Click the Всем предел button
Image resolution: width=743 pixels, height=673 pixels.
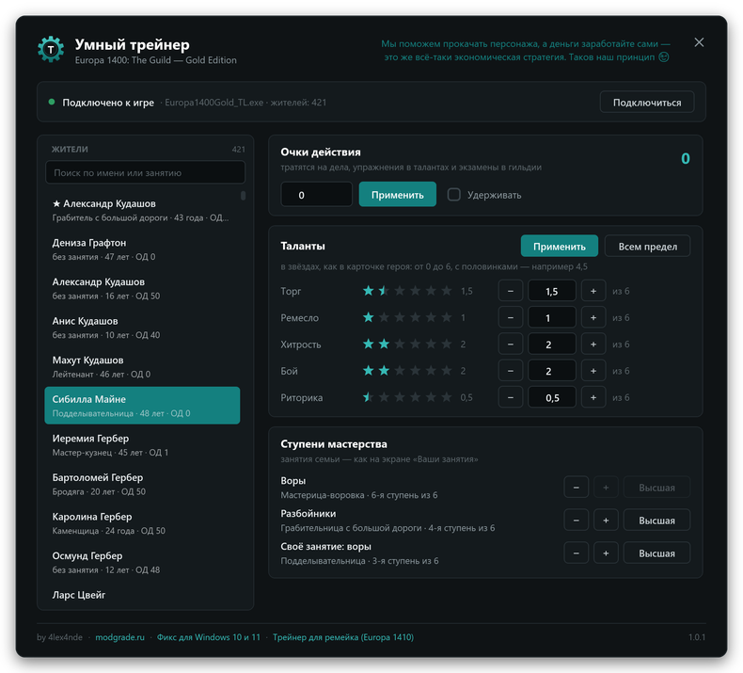coord(647,247)
